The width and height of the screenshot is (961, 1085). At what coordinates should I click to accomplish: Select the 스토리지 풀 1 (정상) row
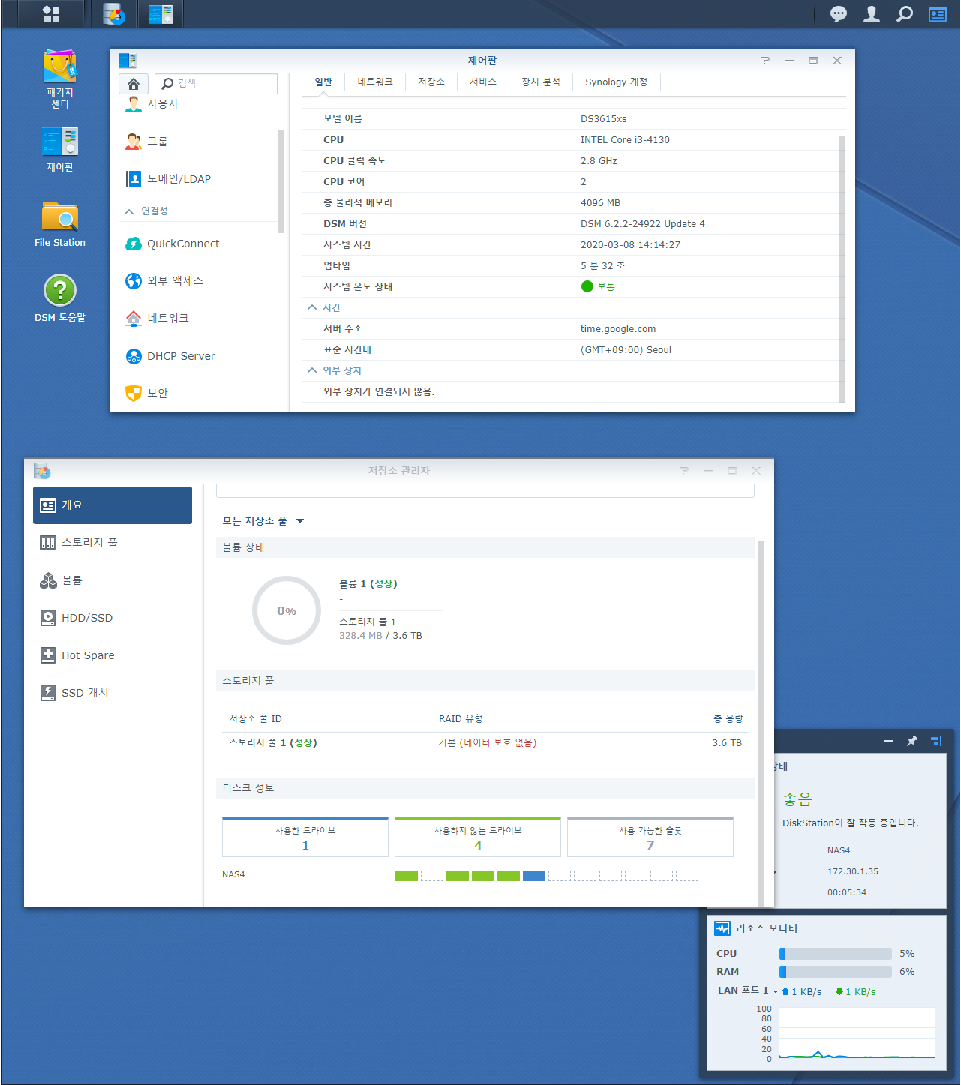coord(485,743)
